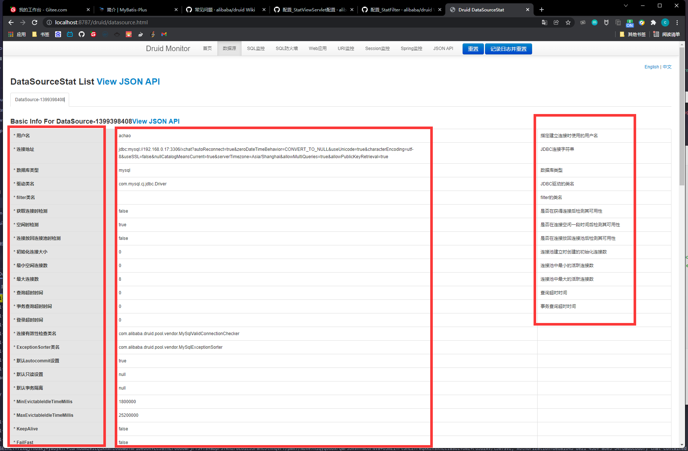
Task: Open the SQL监控 menu item
Action: (x=256, y=49)
